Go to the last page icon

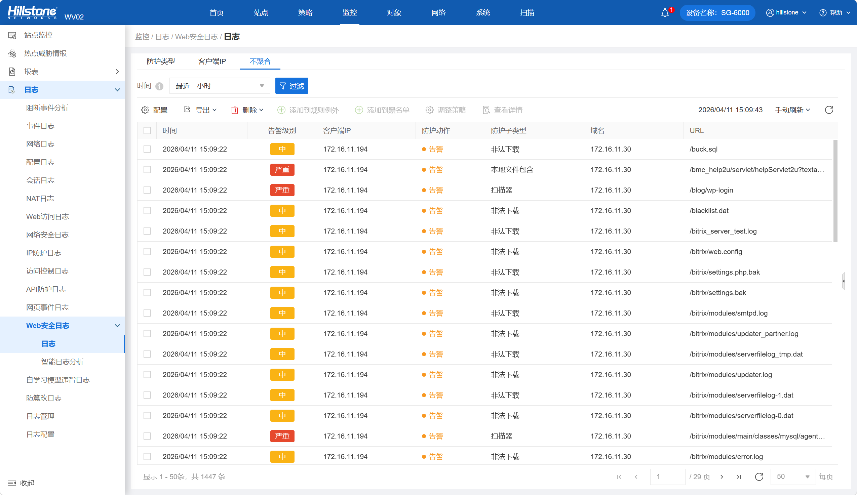[739, 477]
